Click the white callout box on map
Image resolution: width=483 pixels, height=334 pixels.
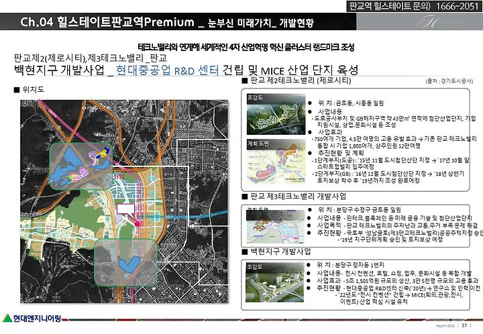pos(125,209)
